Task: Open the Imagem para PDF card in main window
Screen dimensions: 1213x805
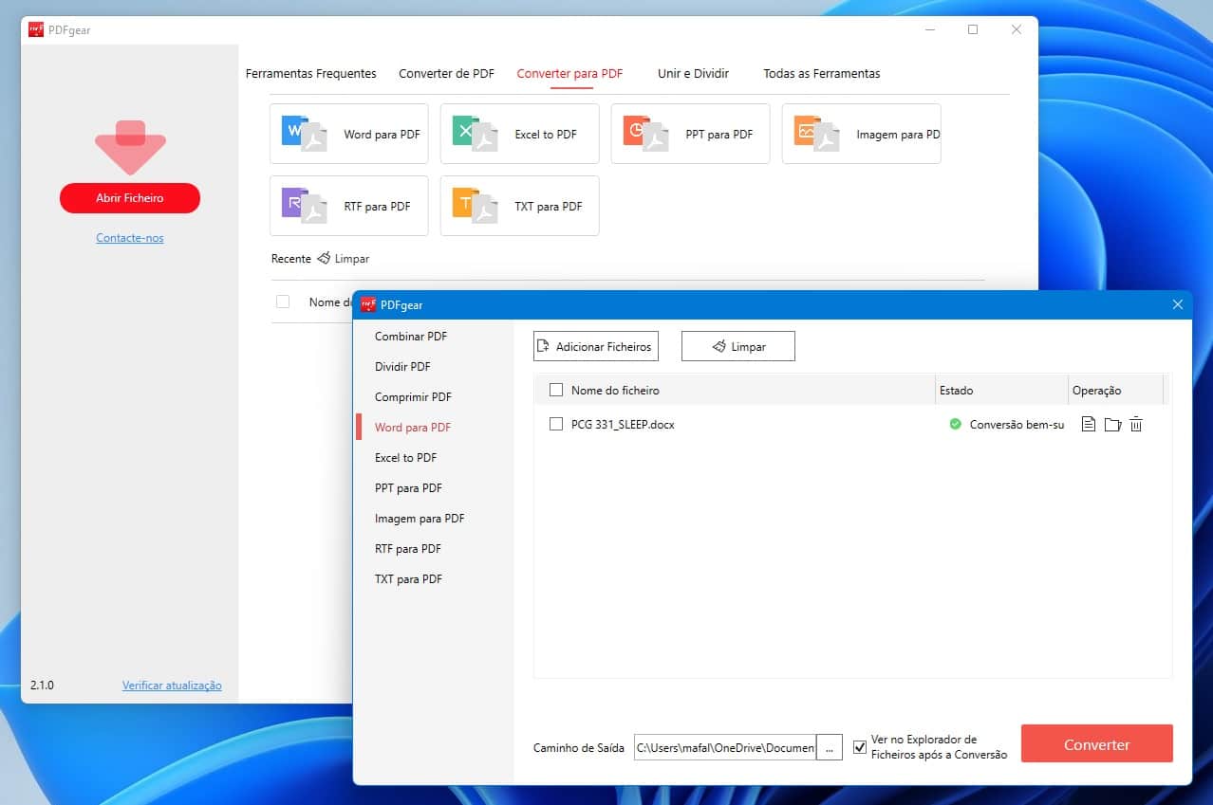Action: click(861, 134)
